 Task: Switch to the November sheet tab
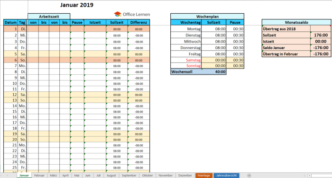pos(166,176)
